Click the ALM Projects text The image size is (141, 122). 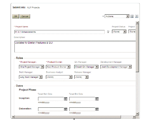[x=33, y=8]
